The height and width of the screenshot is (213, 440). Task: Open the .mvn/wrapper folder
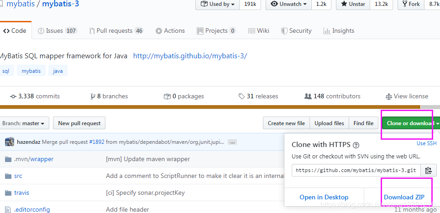pyautogui.click(x=34, y=159)
